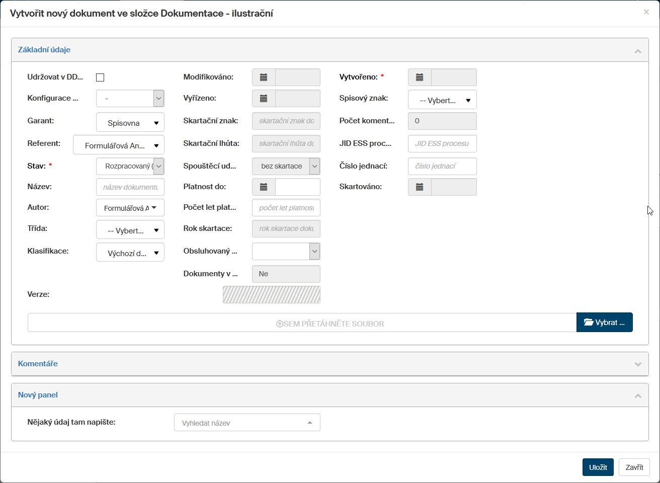The width and height of the screenshot is (660, 483).
Task: Open calendar picker for Vyřízeno date
Action: (x=264, y=99)
